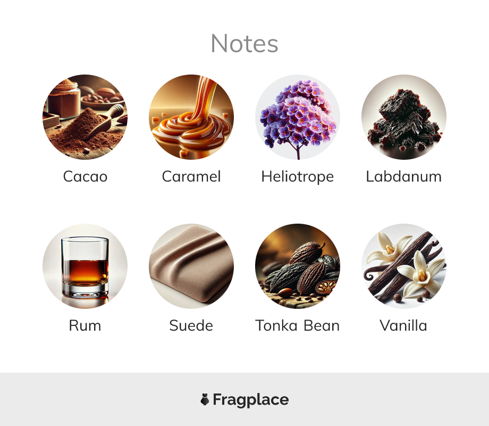Click the Rum label text

(x=85, y=326)
